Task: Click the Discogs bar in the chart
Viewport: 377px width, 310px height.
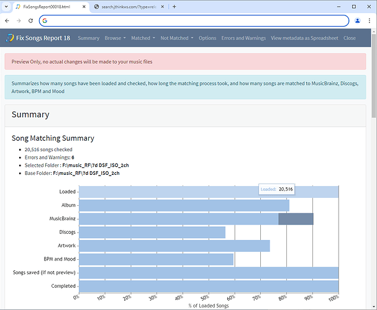Action: pyautogui.click(x=152, y=232)
